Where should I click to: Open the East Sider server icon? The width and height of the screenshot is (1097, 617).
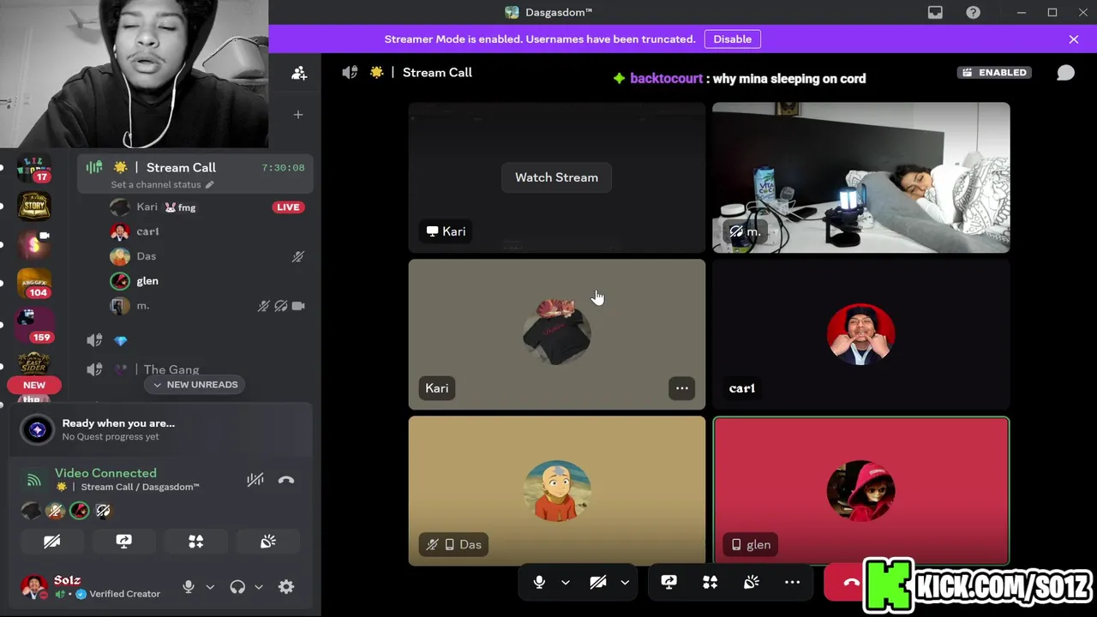(34, 363)
